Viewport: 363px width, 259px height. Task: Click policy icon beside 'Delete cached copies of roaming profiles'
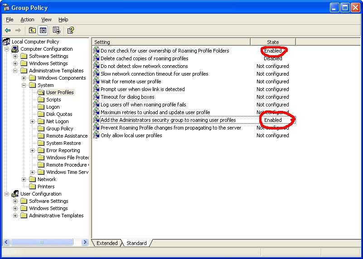pos(96,58)
